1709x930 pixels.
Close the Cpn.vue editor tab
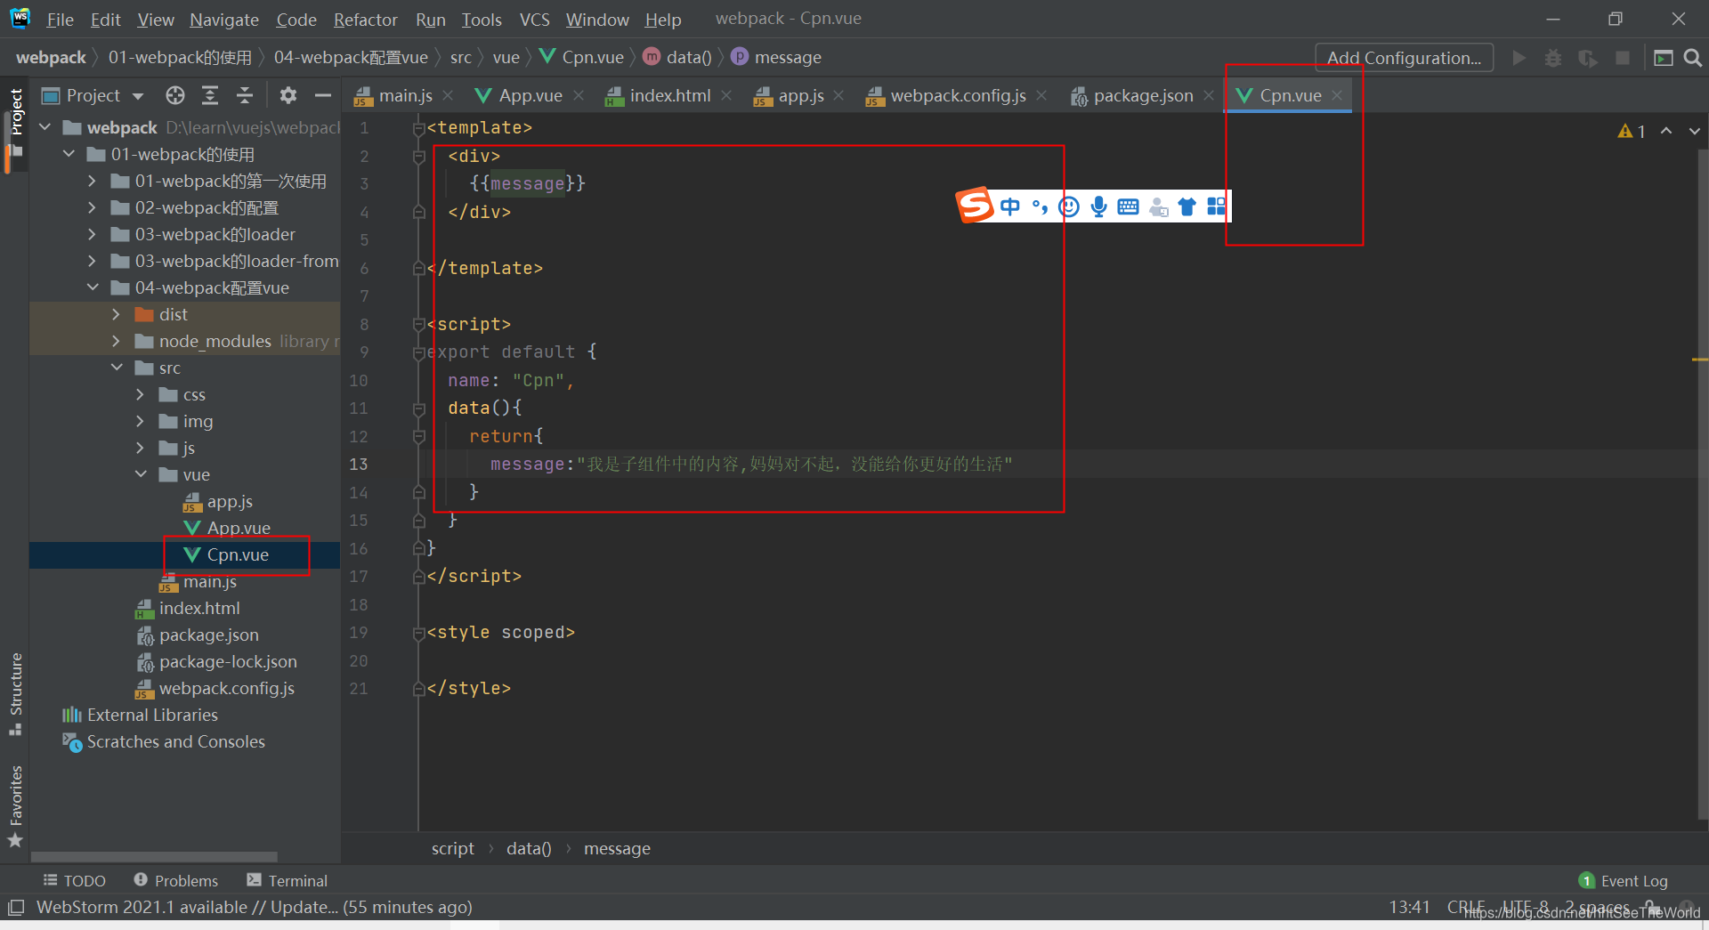[1337, 95]
